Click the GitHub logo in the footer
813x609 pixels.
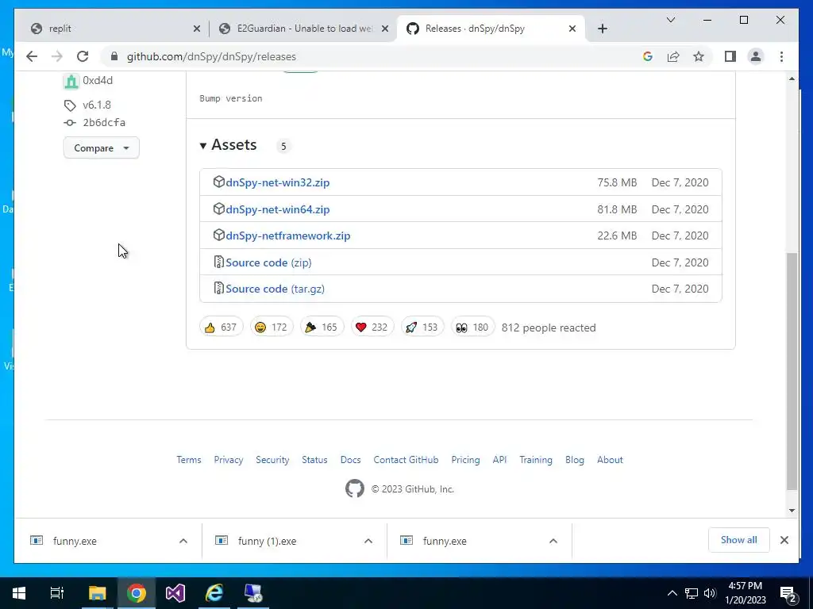(x=355, y=488)
